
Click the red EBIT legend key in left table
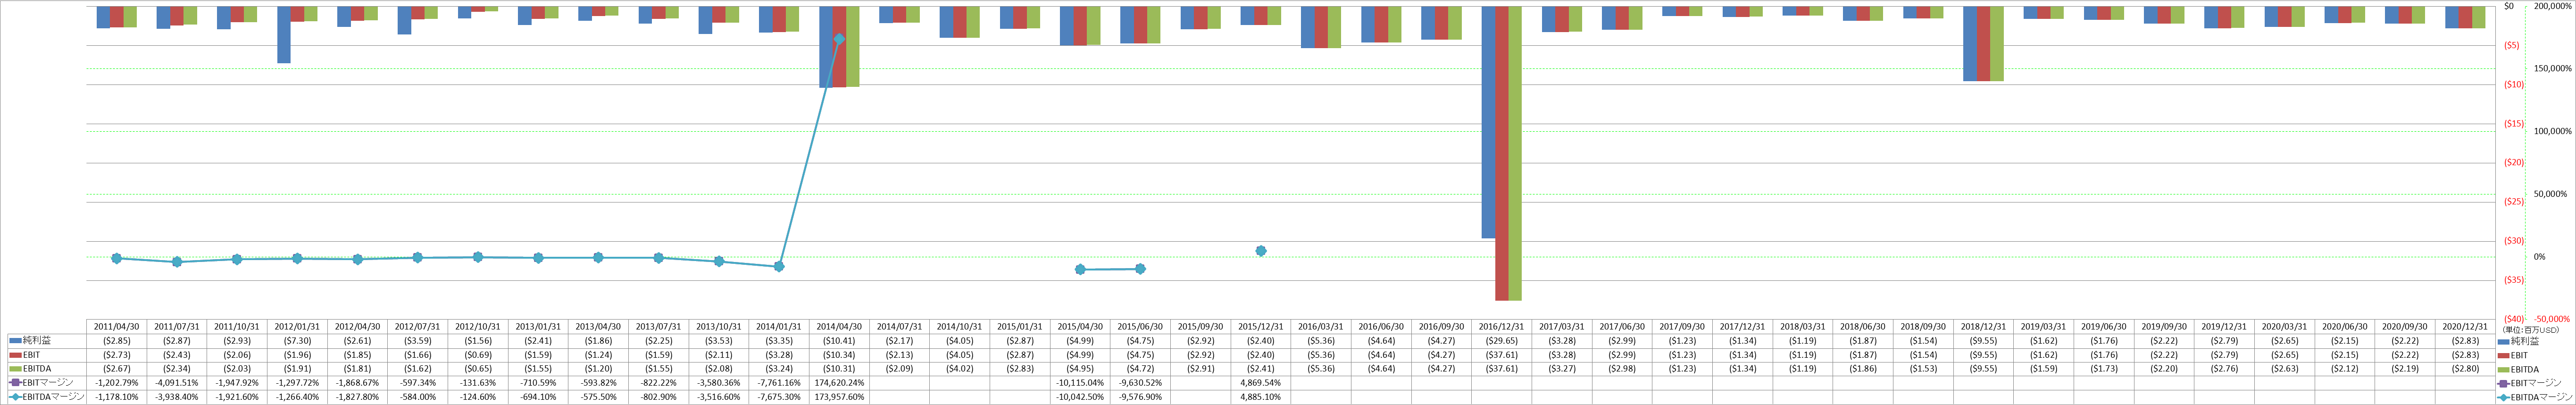coord(15,355)
